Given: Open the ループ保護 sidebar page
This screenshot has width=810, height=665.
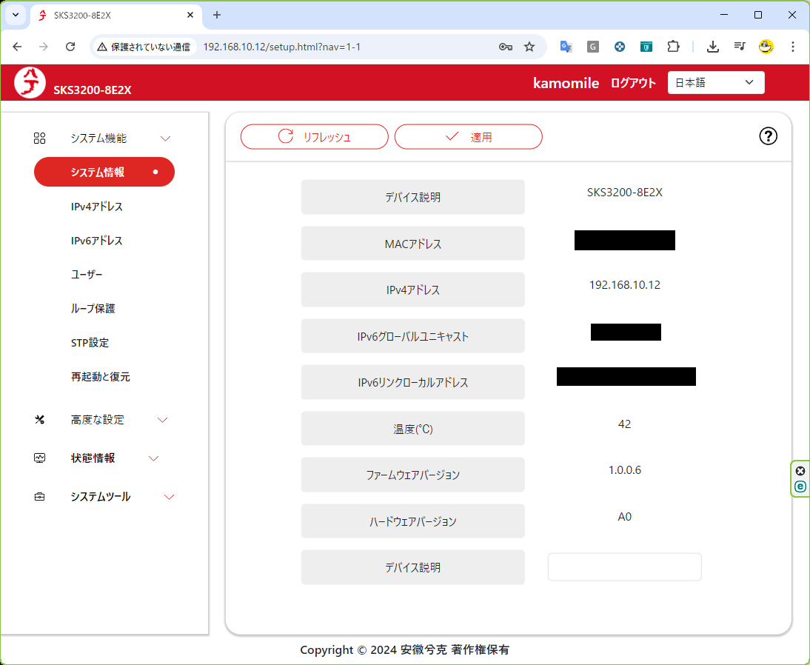Looking at the screenshot, I should pos(93,309).
